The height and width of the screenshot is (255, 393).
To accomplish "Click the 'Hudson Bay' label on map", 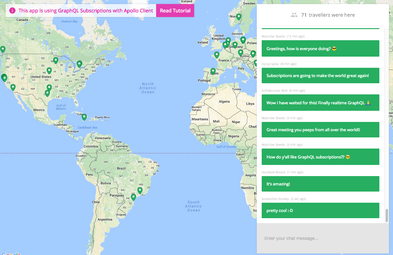I will [x=69, y=22].
